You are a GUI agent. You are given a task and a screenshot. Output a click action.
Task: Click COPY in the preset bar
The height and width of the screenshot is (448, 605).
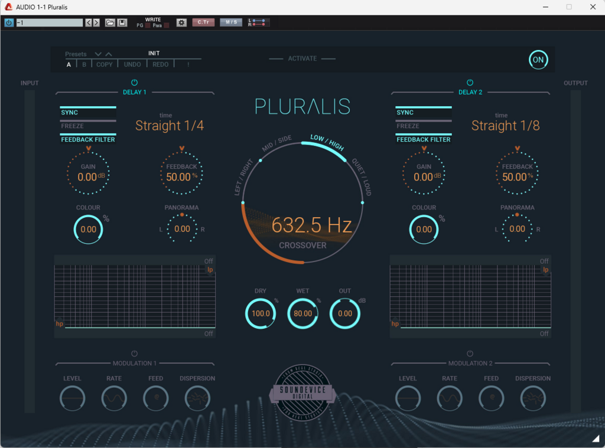[x=104, y=64]
